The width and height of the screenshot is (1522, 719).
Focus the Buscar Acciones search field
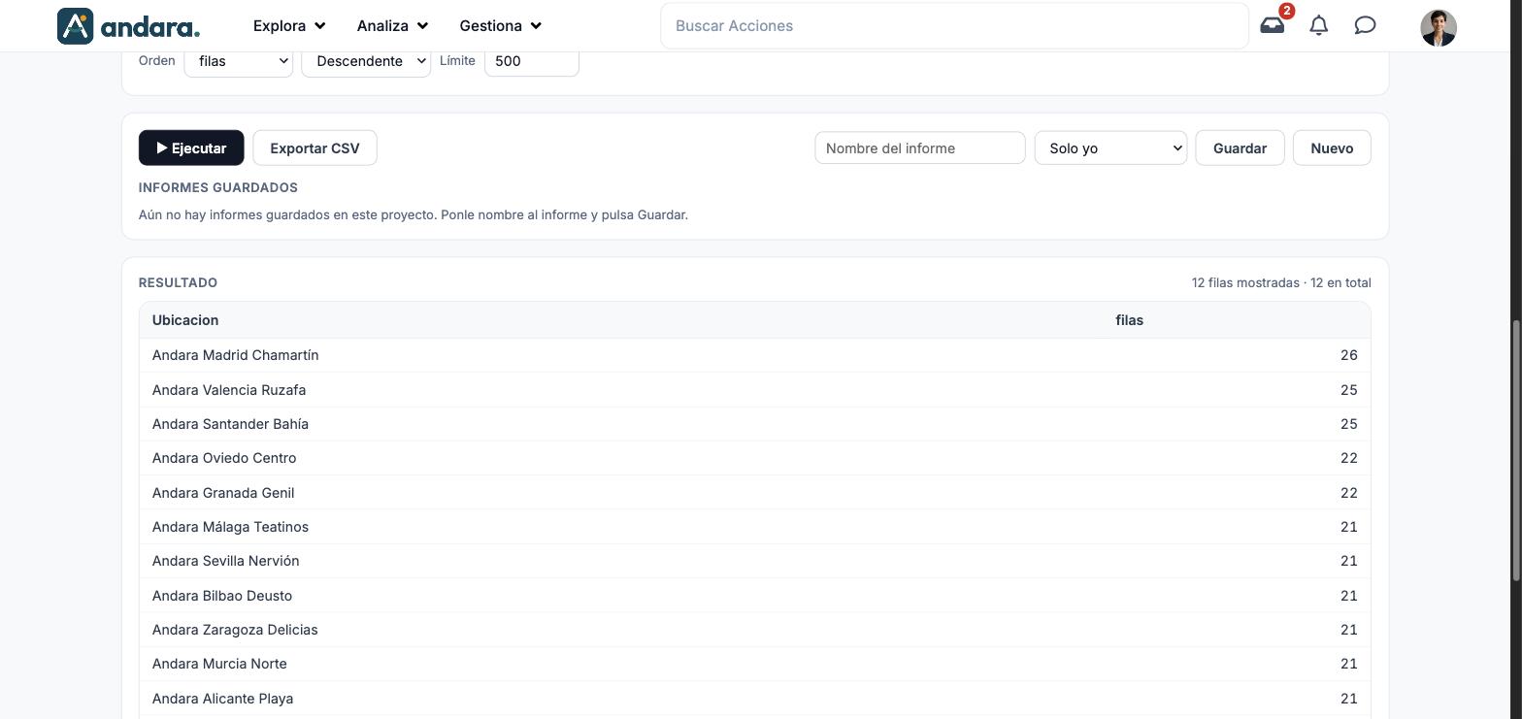[954, 26]
